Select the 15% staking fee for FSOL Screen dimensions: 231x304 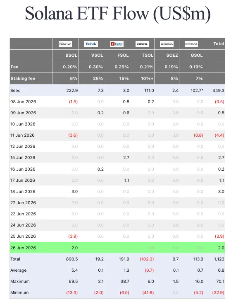click(124, 79)
